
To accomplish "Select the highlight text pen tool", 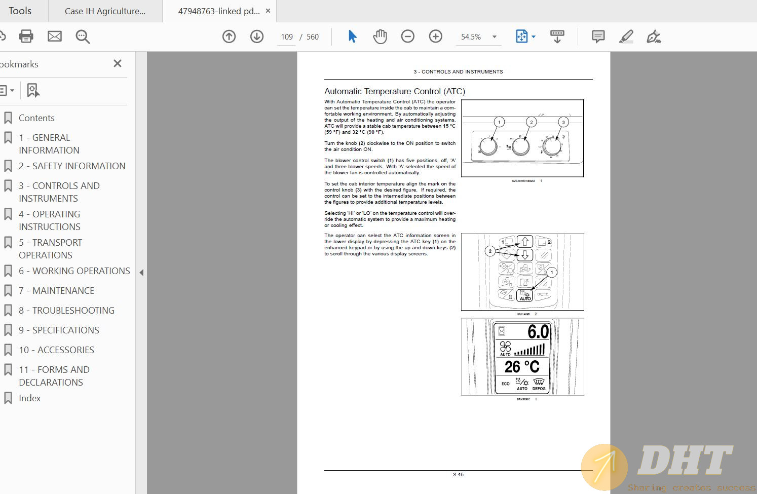I will [626, 36].
